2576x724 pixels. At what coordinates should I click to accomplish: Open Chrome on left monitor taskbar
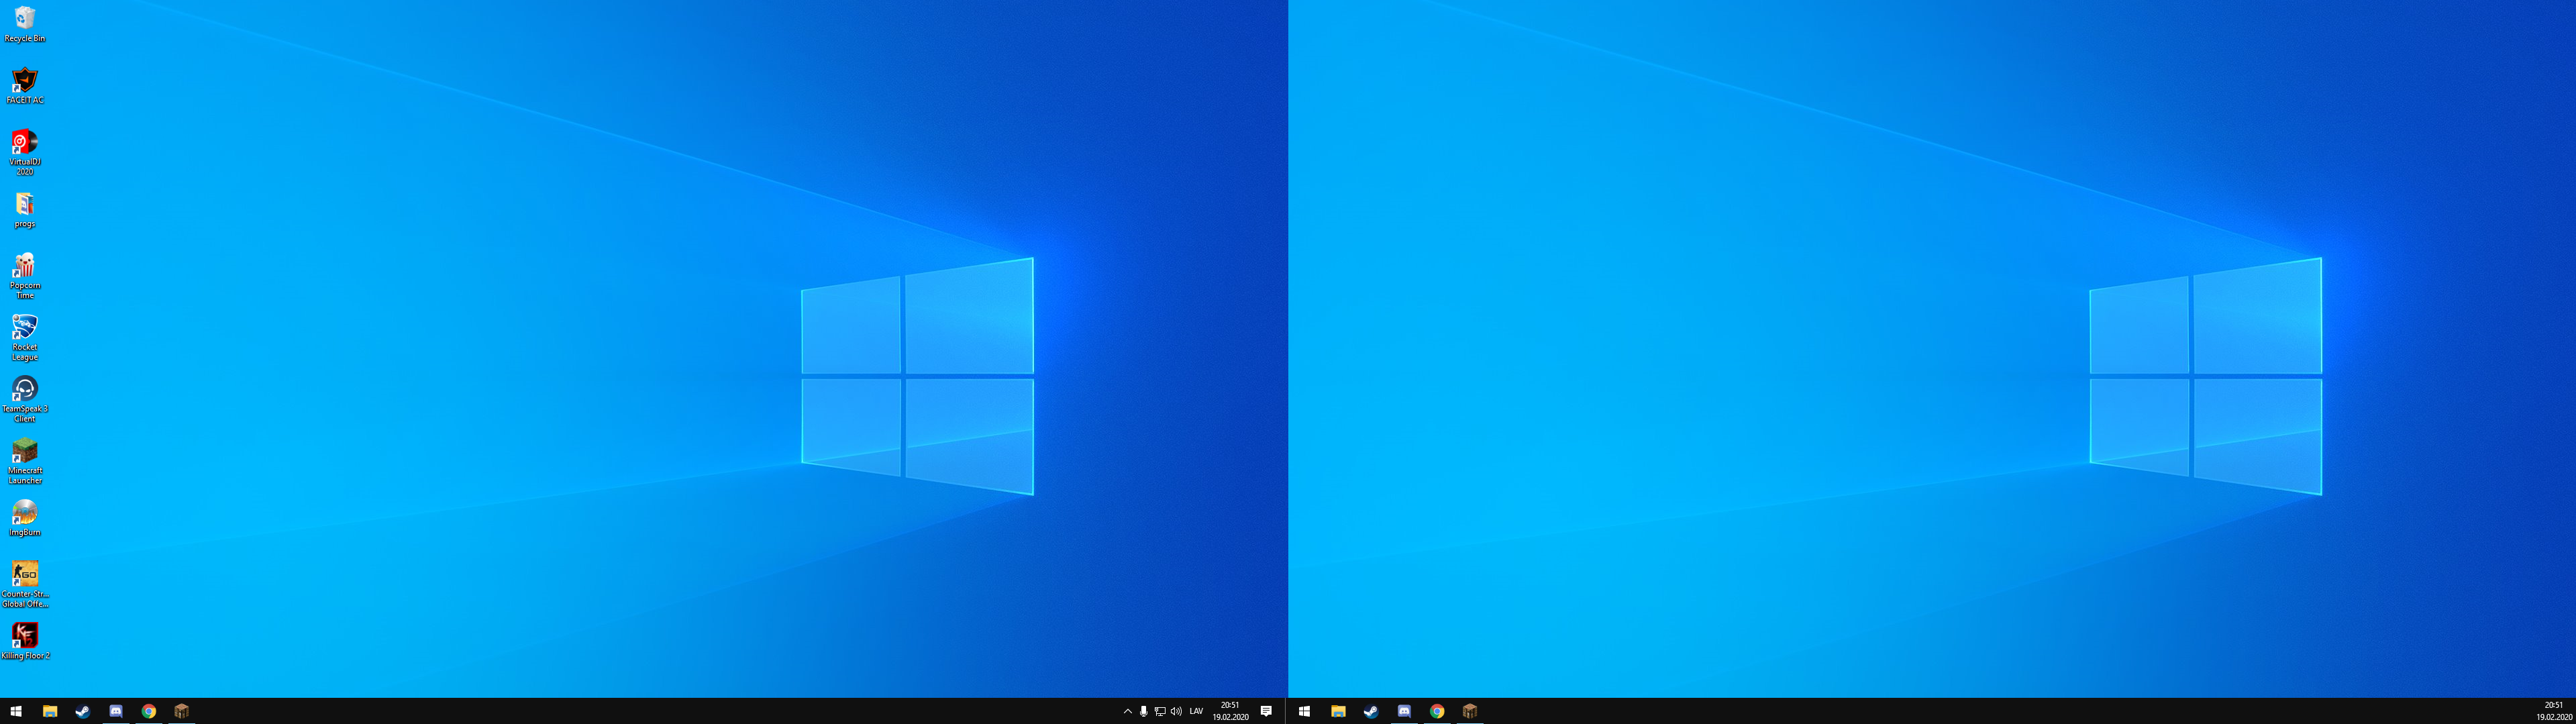click(148, 711)
